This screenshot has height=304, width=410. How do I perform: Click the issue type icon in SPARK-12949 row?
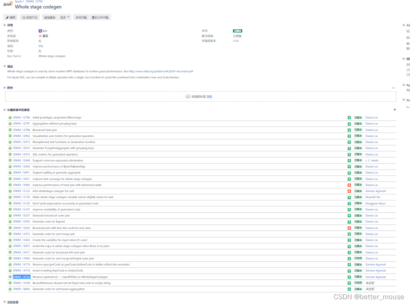coord(349,161)
